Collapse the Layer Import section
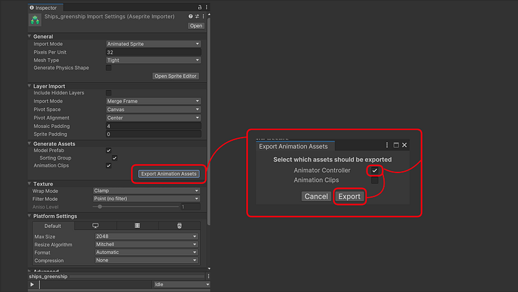The height and width of the screenshot is (292, 518). [x=29, y=86]
